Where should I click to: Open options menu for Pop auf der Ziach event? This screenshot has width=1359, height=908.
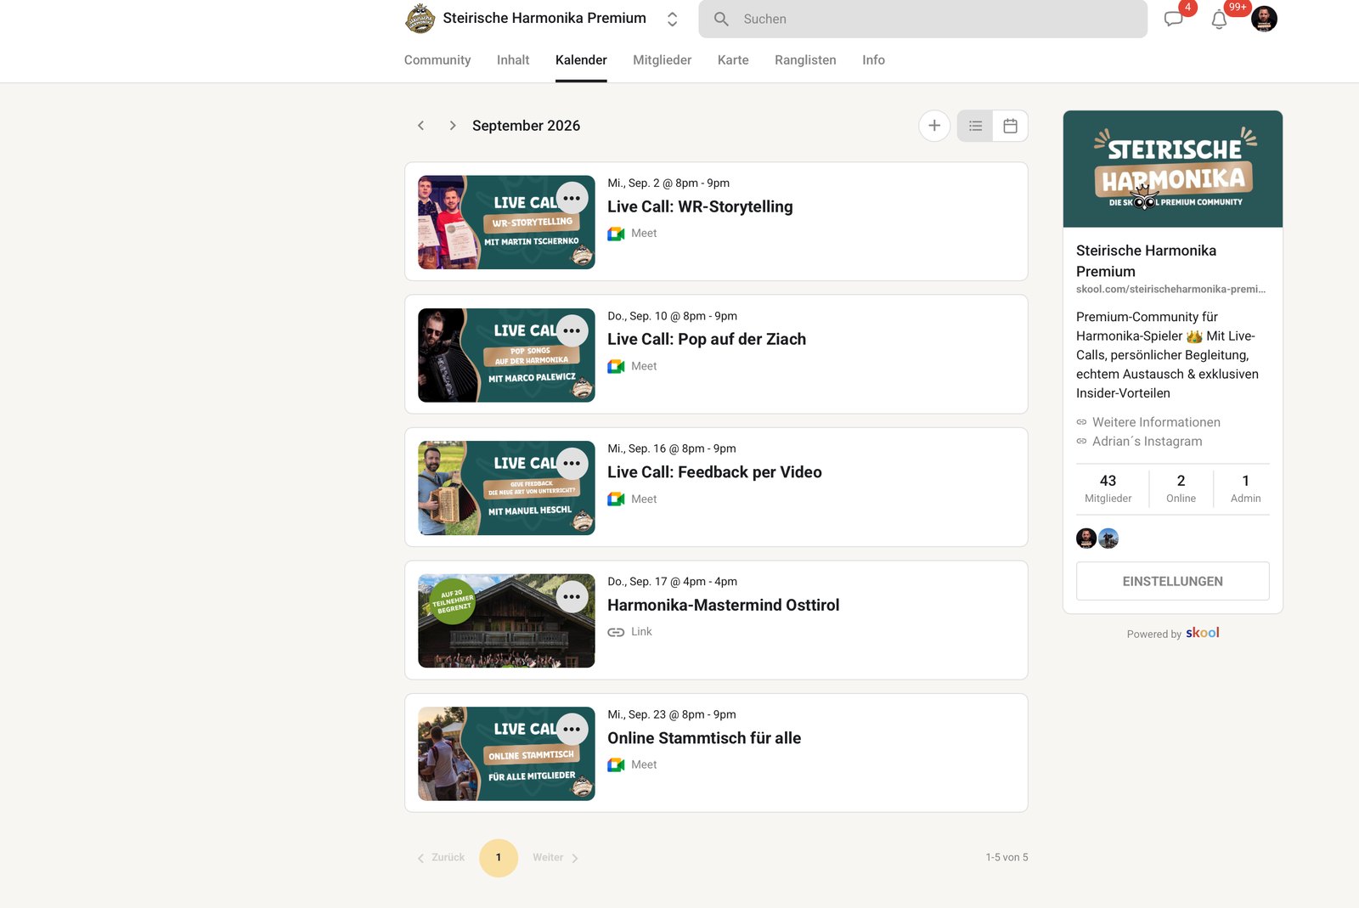tap(572, 330)
